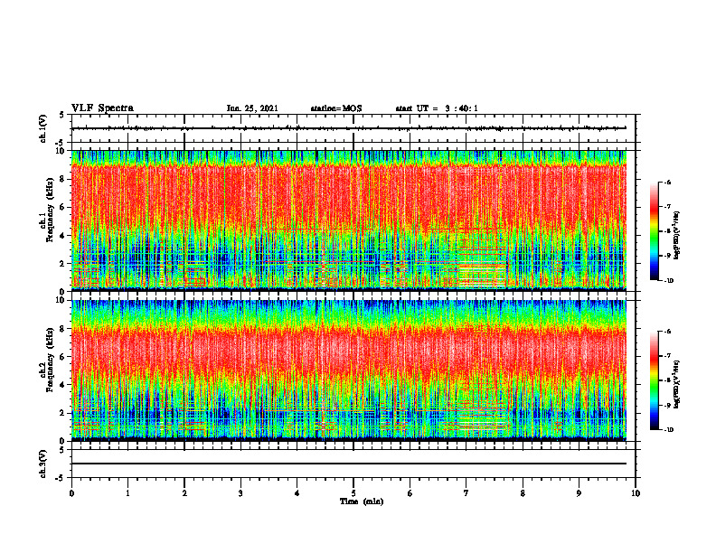Screen dimensions: 716x553
Task: Click time axis tick label "5" at bottom
Action: pyautogui.click(x=353, y=493)
